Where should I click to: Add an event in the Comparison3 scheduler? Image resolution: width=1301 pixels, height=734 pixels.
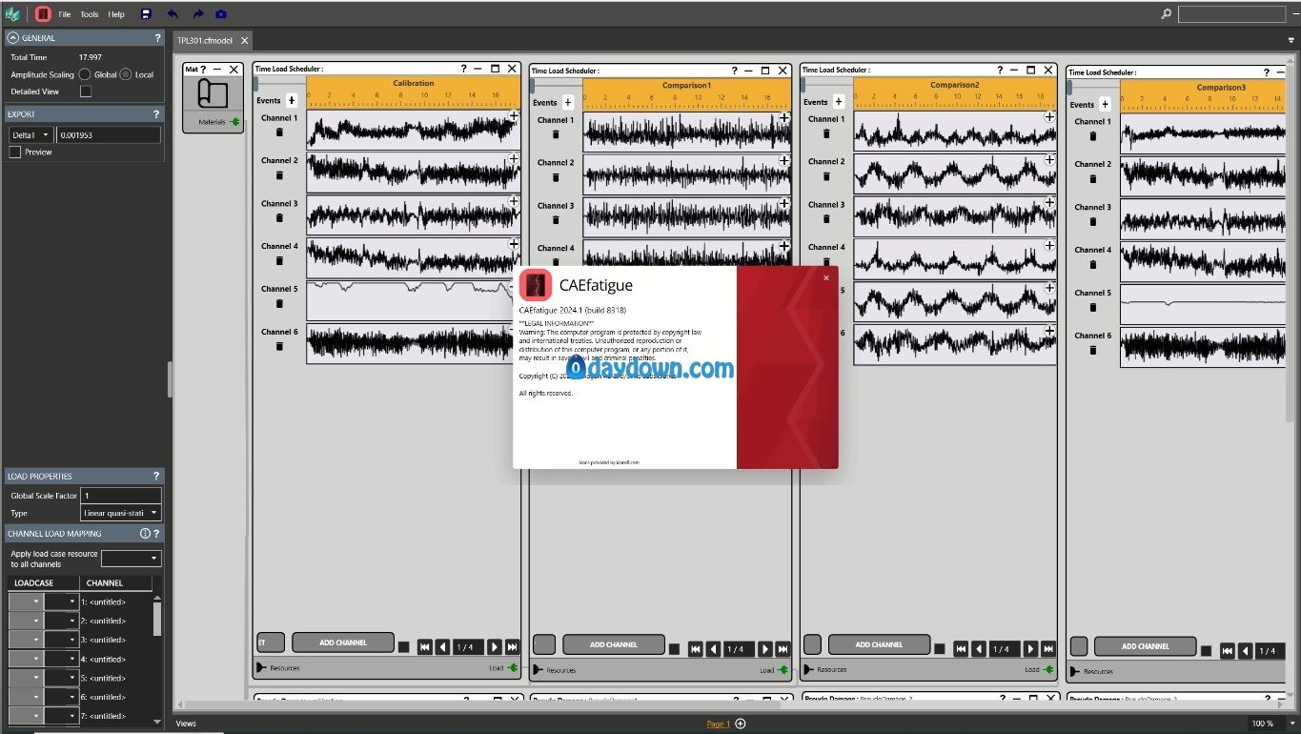coord(1105,104)
